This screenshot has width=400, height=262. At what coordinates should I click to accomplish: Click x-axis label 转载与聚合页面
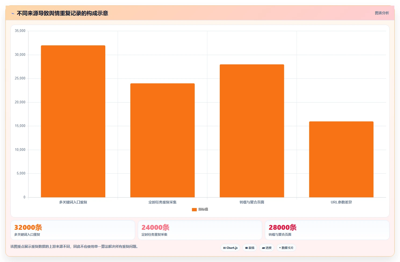[x=252, y=202]
